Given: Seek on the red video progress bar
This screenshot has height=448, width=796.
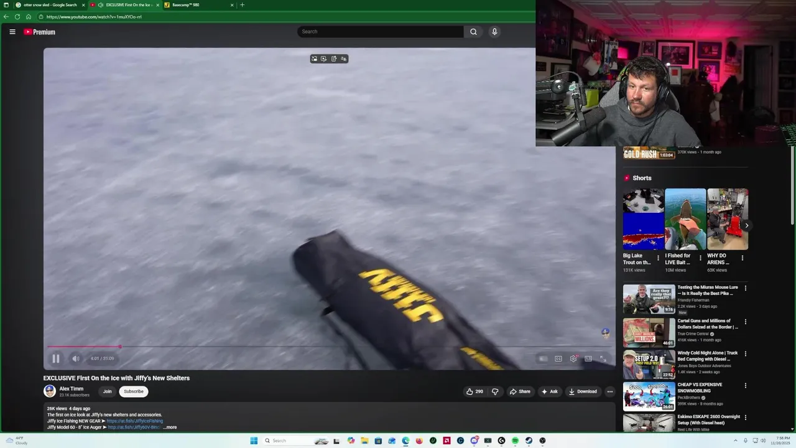Looking at the screenshot, I should click(330, 347).
